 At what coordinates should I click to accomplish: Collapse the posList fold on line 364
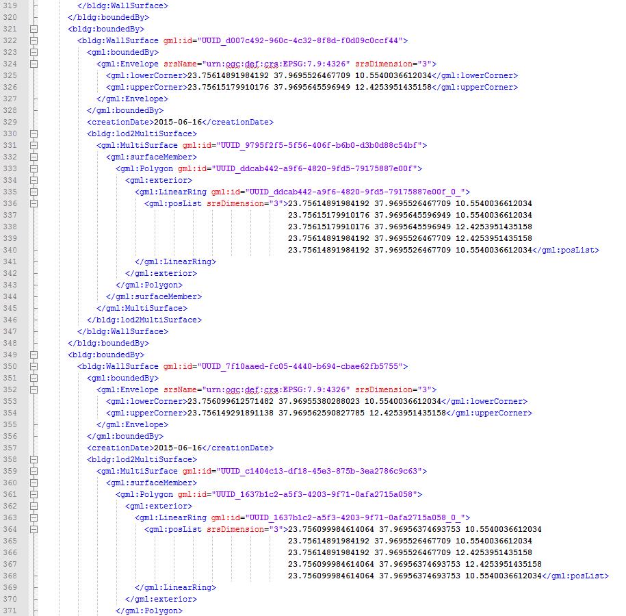click(34, 529)
